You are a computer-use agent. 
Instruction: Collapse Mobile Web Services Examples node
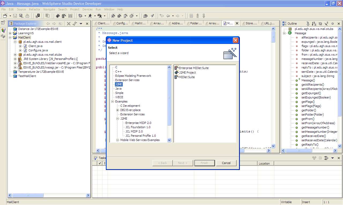point(118,140)
